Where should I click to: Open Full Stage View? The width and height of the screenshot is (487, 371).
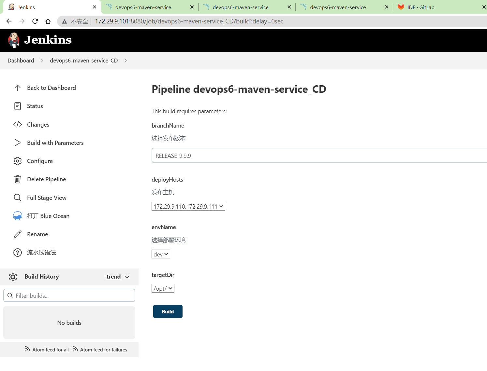pos(47,198)
